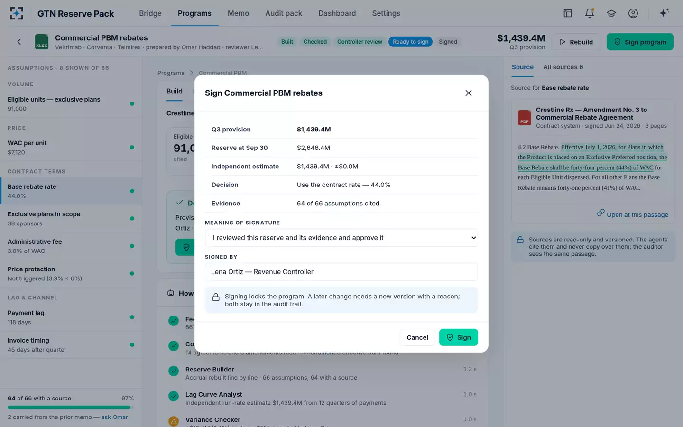The height and width of the screenshot is (427, 683).
Task: Switch to the Audit pack tab
Action: click(x=283, y=13)
